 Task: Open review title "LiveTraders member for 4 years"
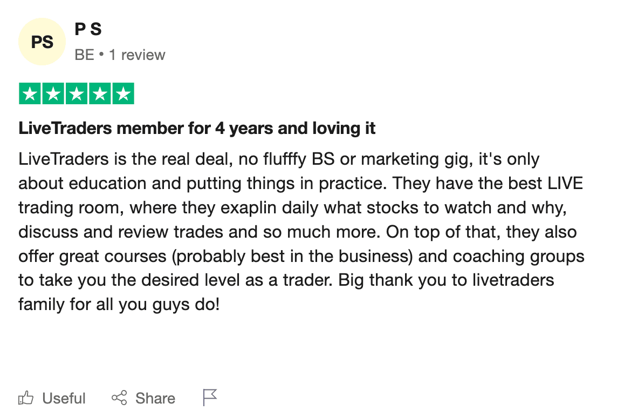tap(197, 129)
